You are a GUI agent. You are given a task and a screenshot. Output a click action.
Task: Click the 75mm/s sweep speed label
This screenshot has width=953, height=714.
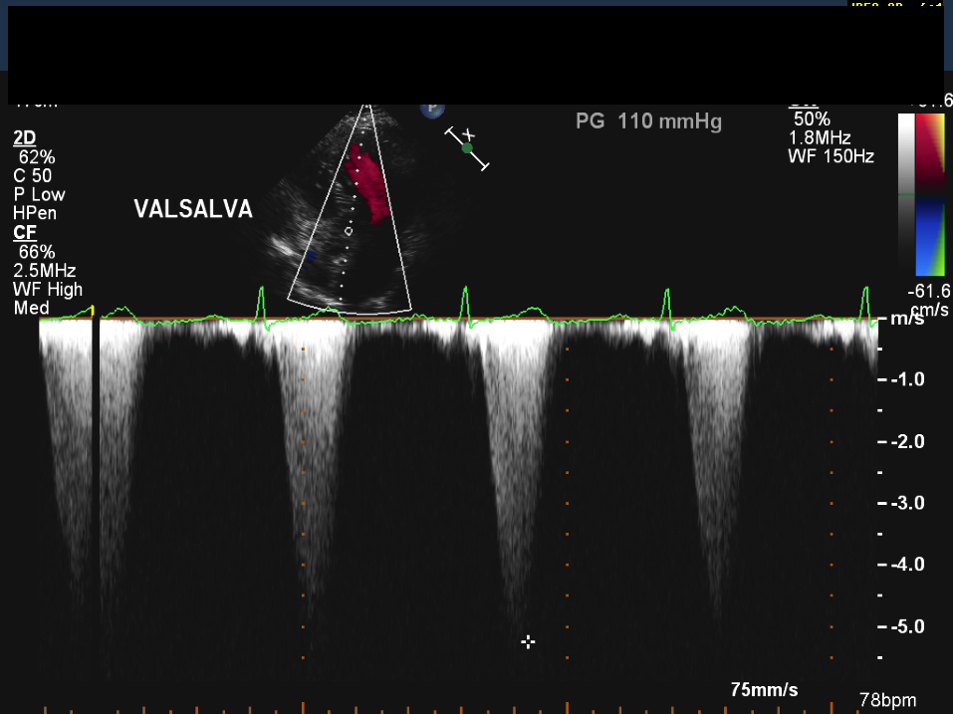[x=764, y=690]
